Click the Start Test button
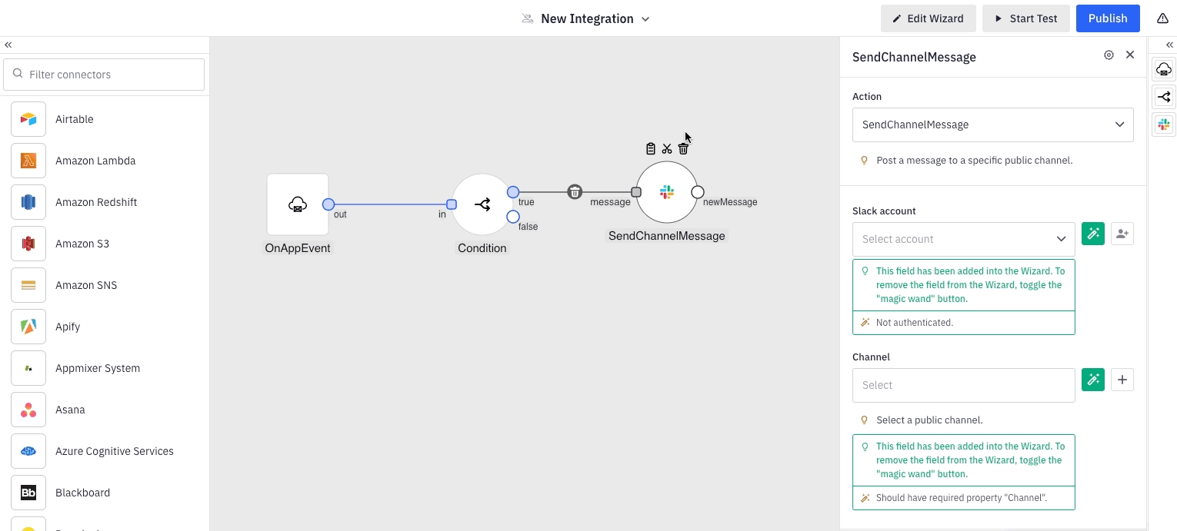The width and height of the screenshot is (1177, 531). point(1025,18)
